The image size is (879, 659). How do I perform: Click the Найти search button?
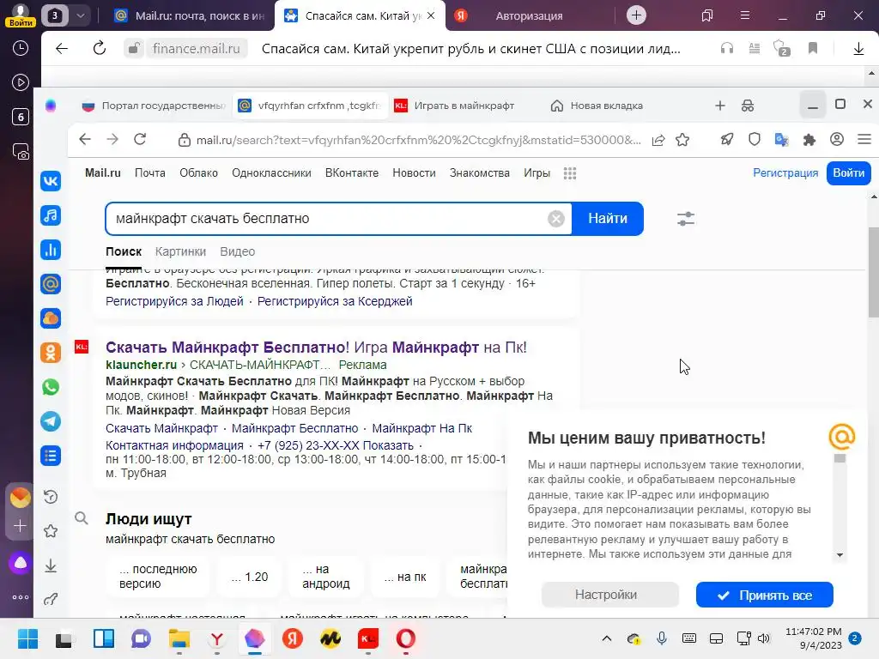[608, 219]
